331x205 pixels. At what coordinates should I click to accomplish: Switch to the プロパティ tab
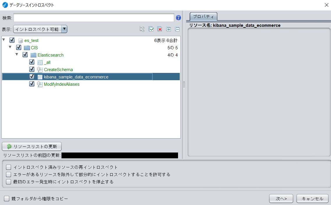[203, 17]
